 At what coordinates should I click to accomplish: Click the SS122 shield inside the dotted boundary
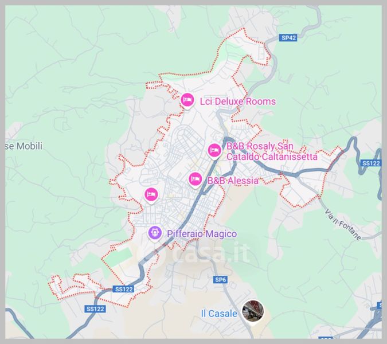[124, 289]
